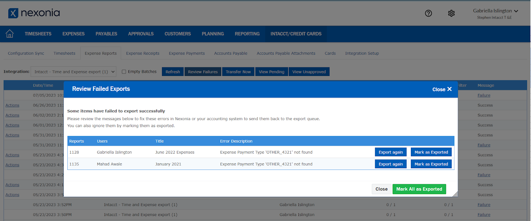Switch to the Expense Payments tab
This screenshot has height=221, width=531.
(x=187, y=53)
